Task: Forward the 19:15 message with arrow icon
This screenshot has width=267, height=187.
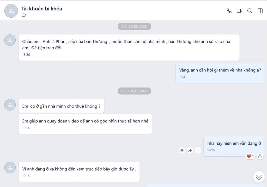Action: (190, 150)
